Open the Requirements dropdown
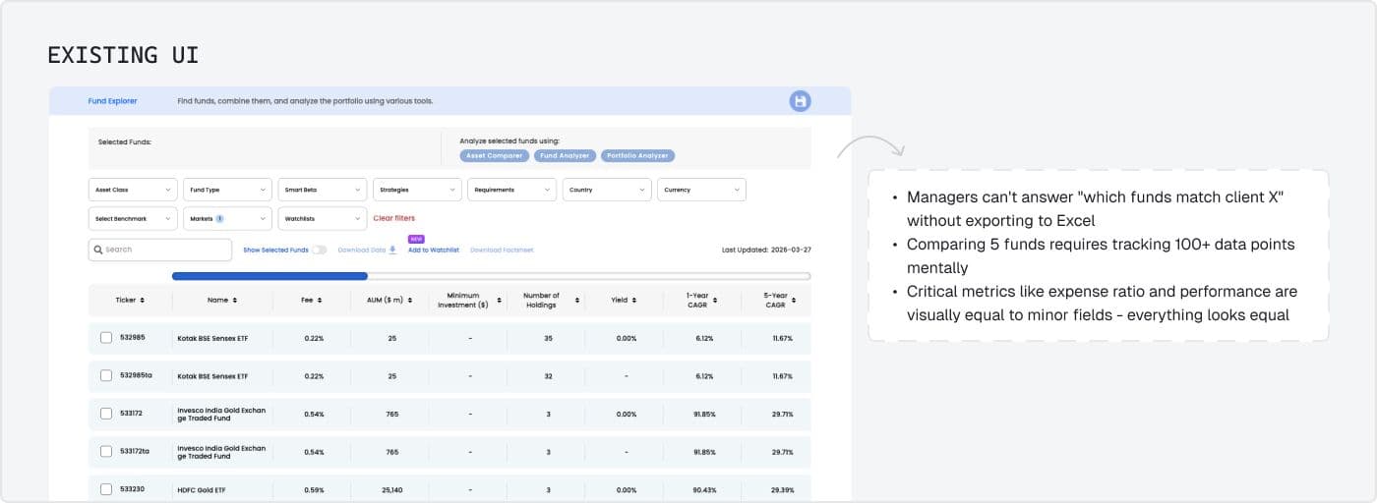Screen dimensions: 1377x503 tap(511, 190)
